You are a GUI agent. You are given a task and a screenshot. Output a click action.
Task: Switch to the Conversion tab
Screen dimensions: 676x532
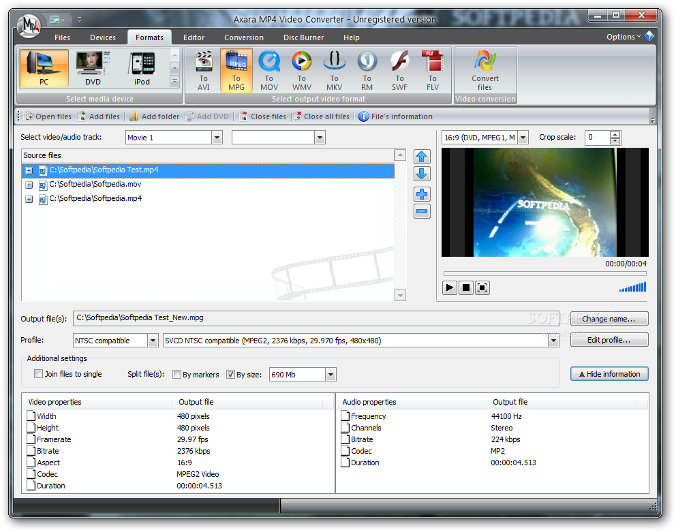click(244, 37)
